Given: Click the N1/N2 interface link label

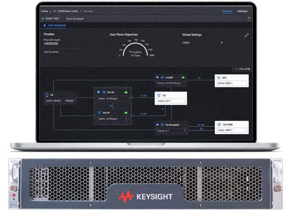Looking at the screenshot, I should point(201,125).
